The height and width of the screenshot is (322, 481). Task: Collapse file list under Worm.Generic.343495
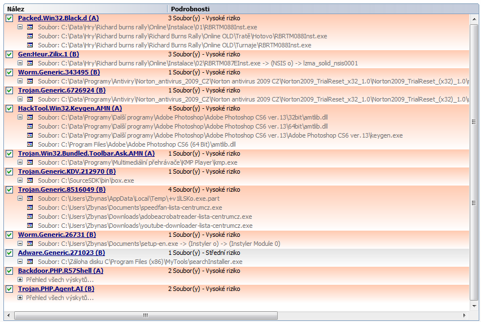[20, 81]
